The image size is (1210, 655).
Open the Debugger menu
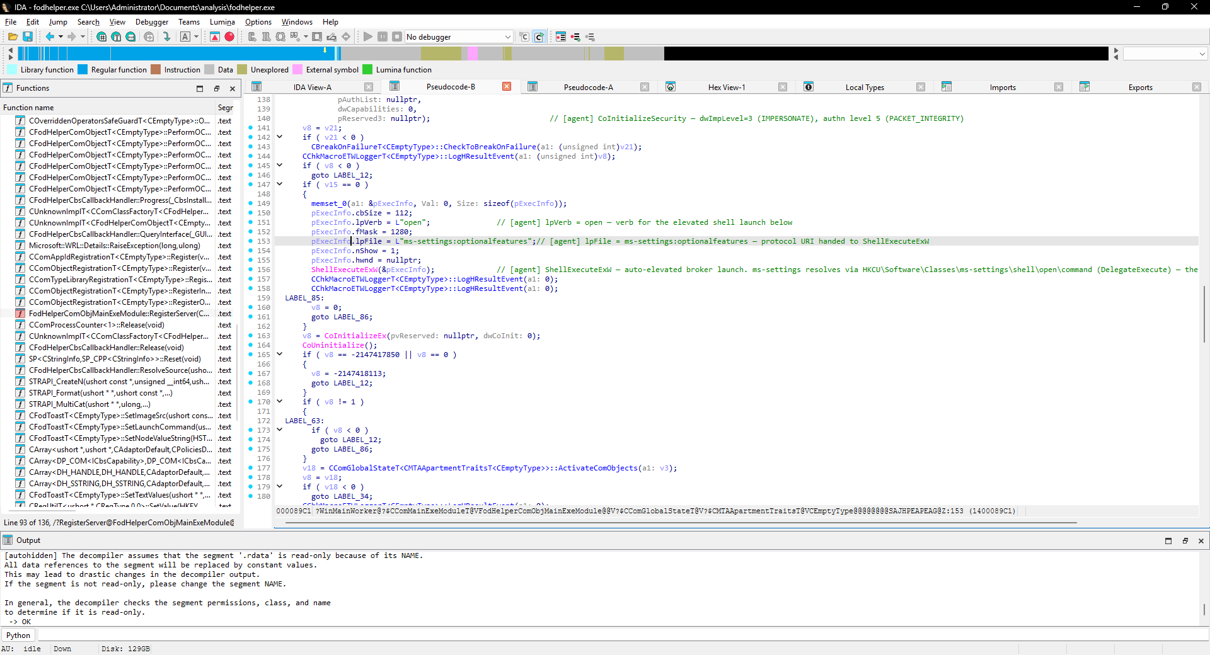(152, 22)
